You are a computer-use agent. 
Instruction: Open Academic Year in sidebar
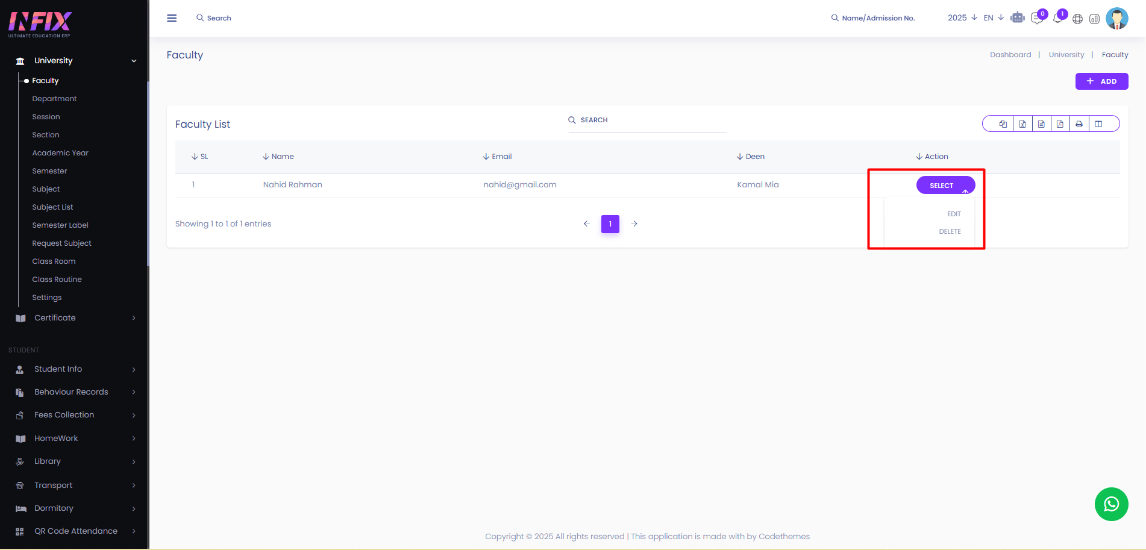point(60,153)
